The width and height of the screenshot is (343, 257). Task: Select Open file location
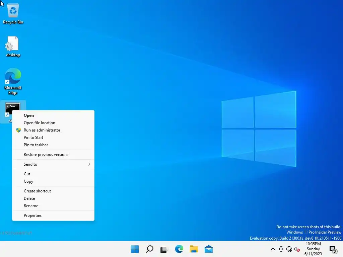[x=53, y=123]
